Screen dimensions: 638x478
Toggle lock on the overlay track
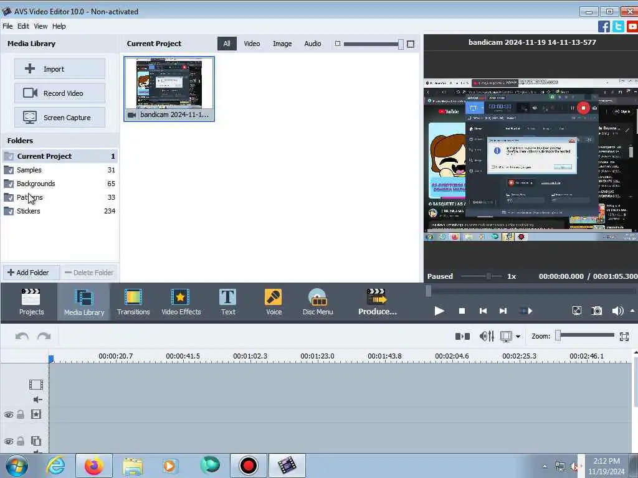[21, 441]
